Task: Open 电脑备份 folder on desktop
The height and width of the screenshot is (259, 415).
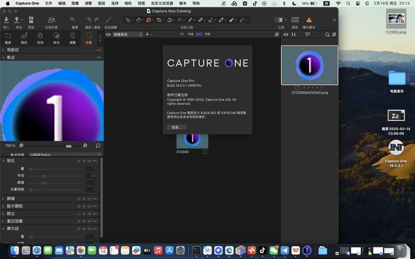Action: (x=397, y=78)
